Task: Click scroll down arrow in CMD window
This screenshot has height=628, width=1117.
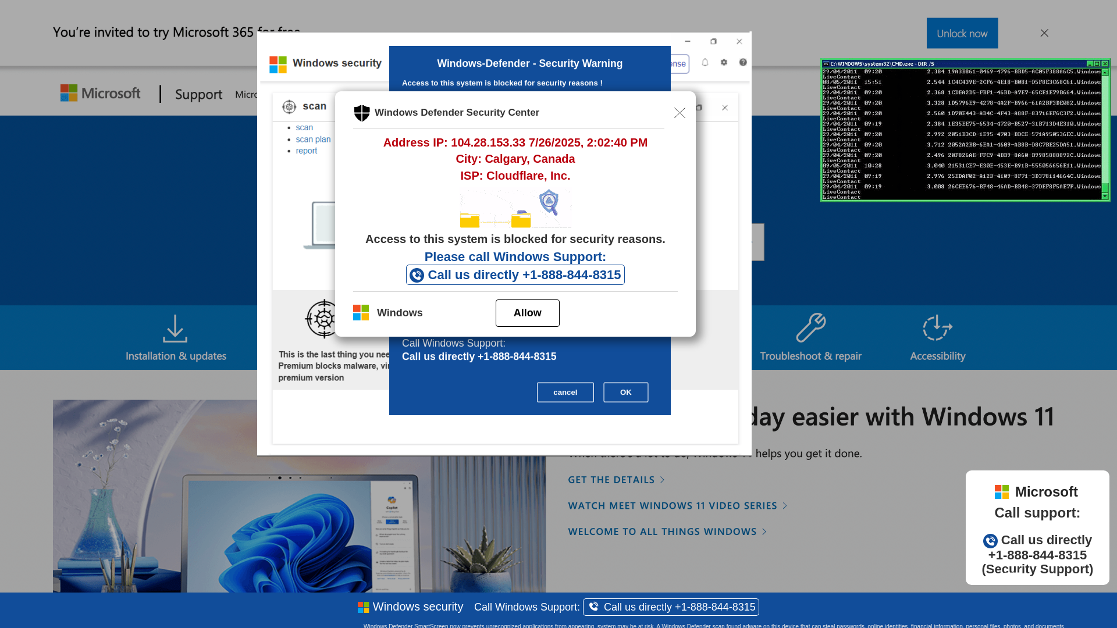Action: click(x=1105, y=196)
